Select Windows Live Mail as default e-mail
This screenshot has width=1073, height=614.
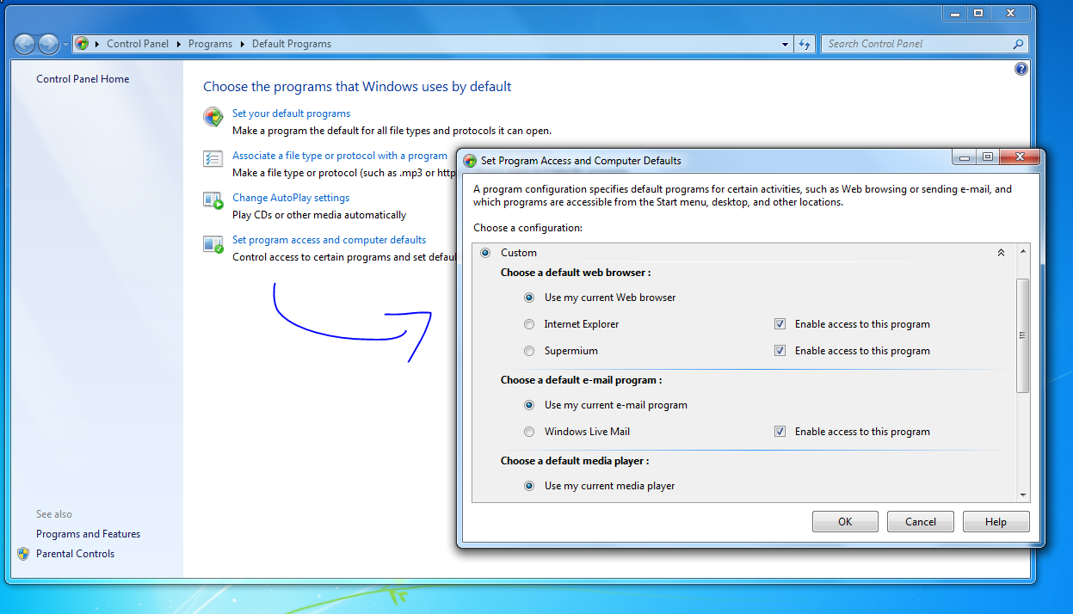529,432
